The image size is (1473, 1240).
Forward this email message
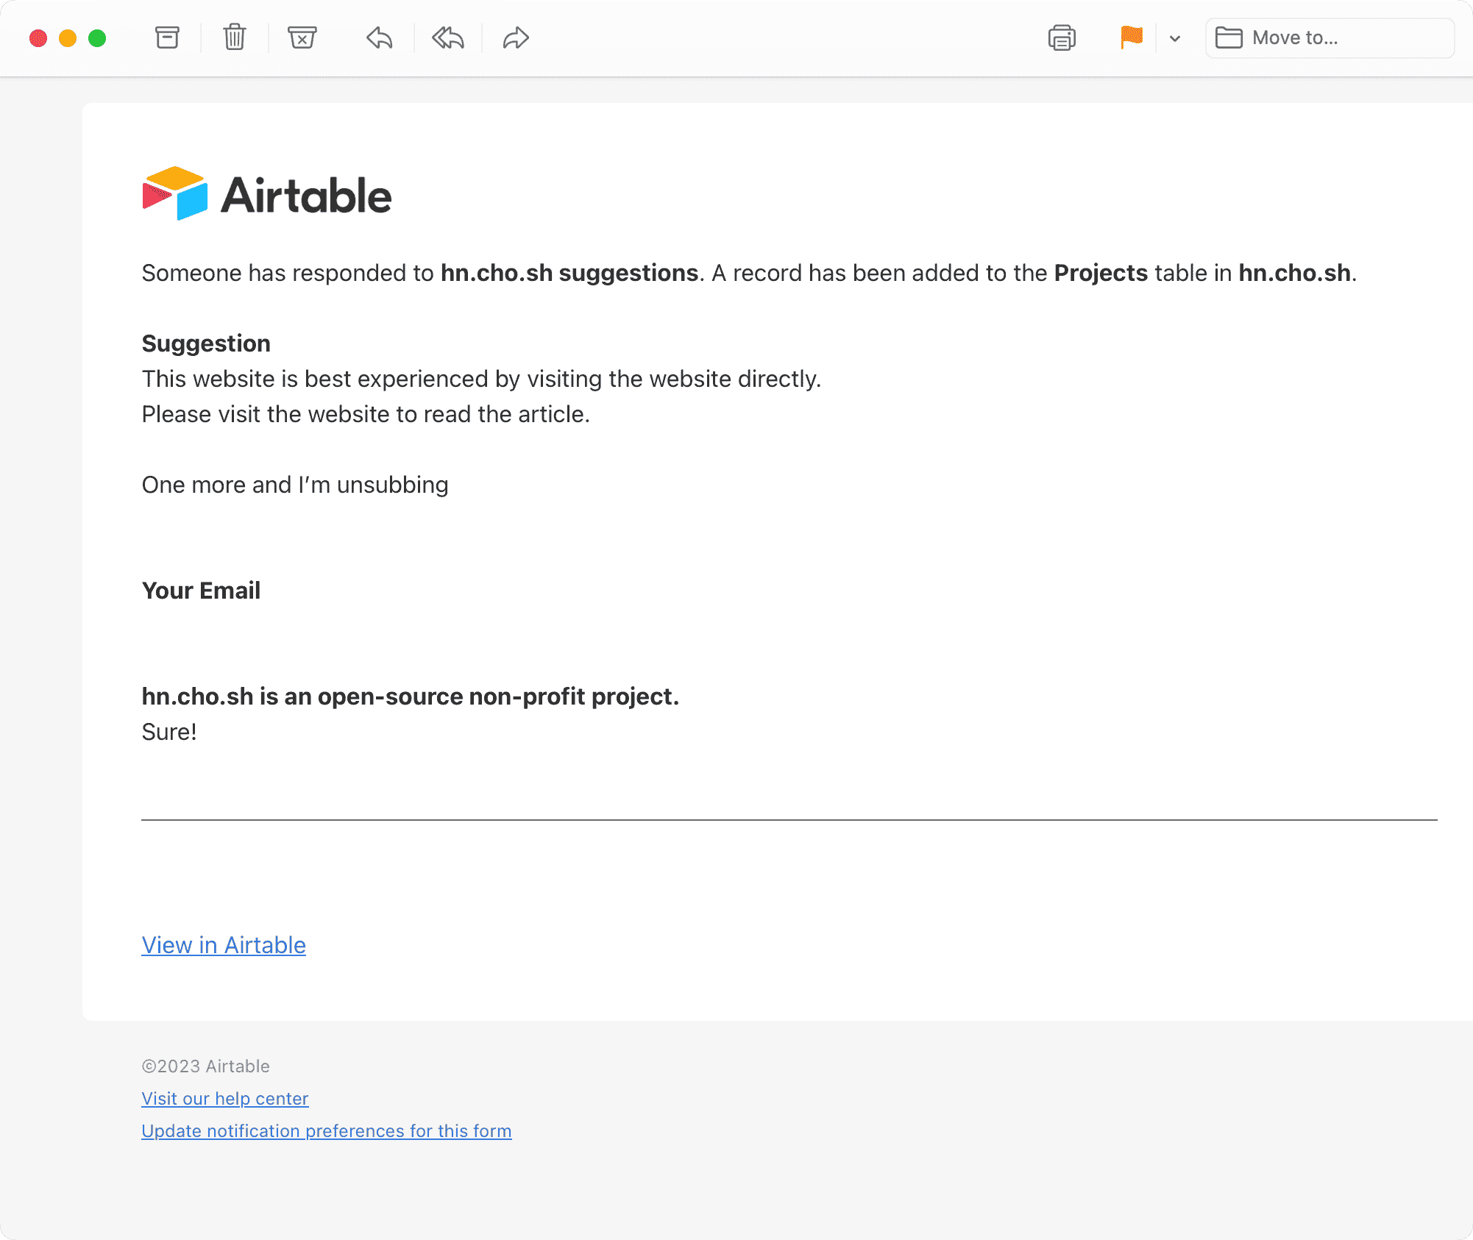pos(516,38)
